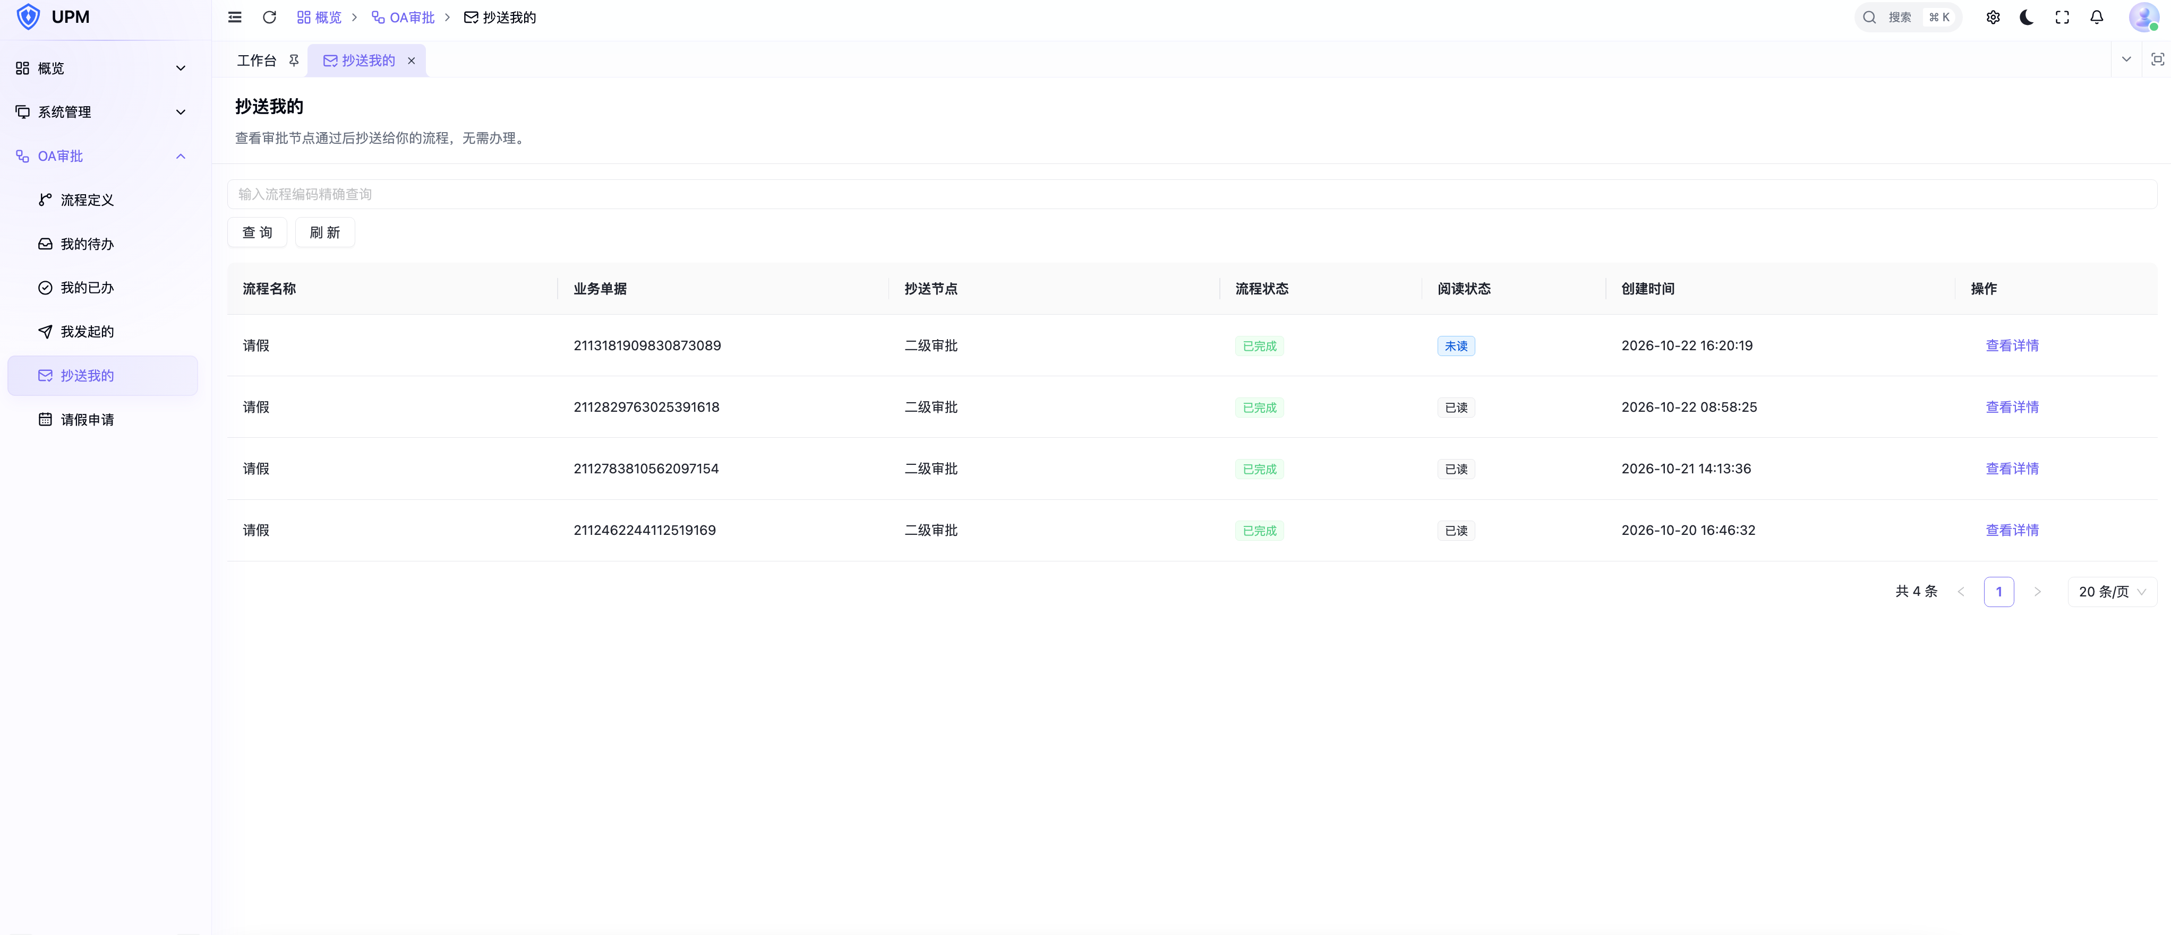Screen dimensions: 2171x935
Task: Close the 抄送我的 tab
Action: point(411,60)
